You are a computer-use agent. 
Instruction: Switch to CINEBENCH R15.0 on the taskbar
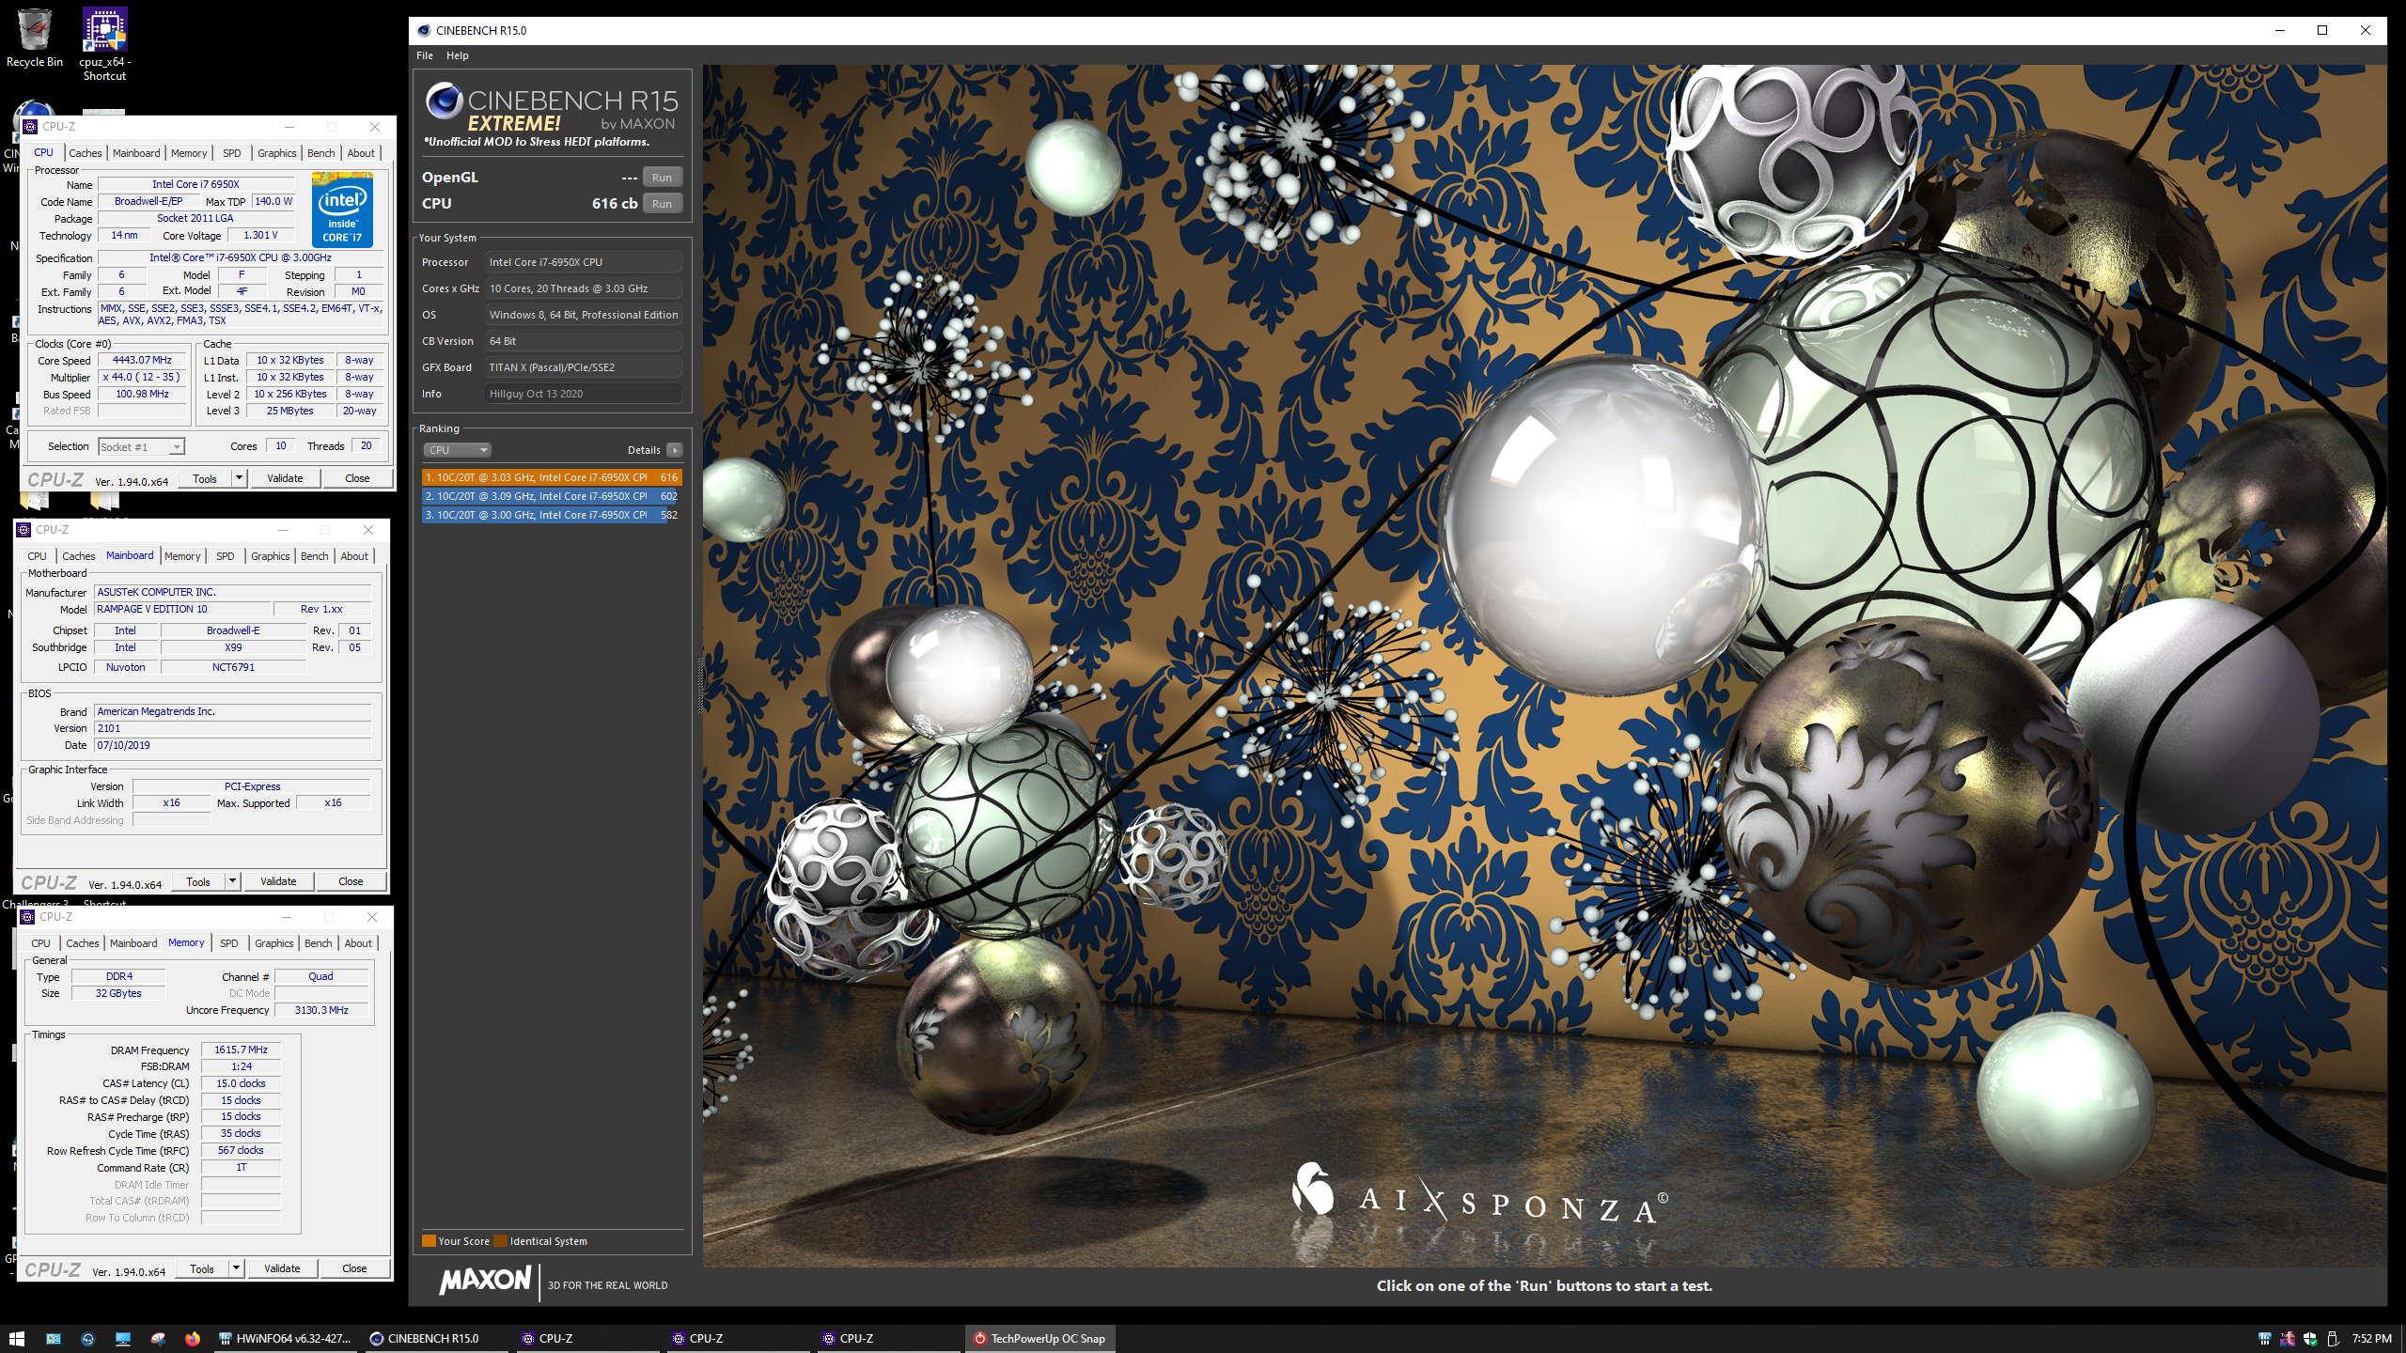[x=437, y=1339]
